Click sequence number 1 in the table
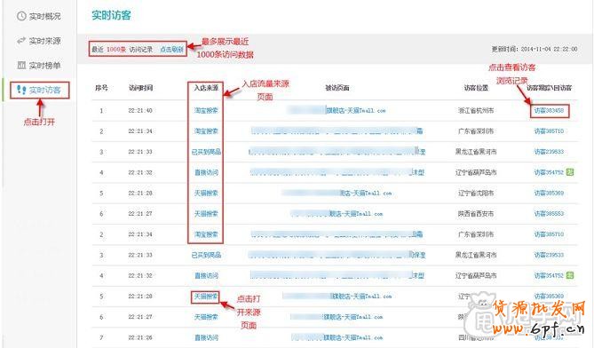 [101, 111]
